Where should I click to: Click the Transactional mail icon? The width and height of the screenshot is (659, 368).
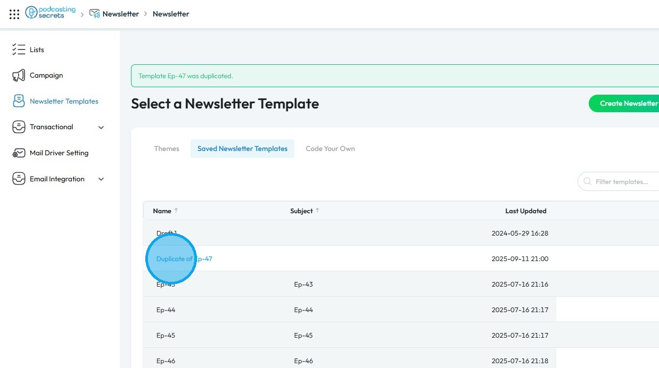pyautogui.click(x=19, y=127)
